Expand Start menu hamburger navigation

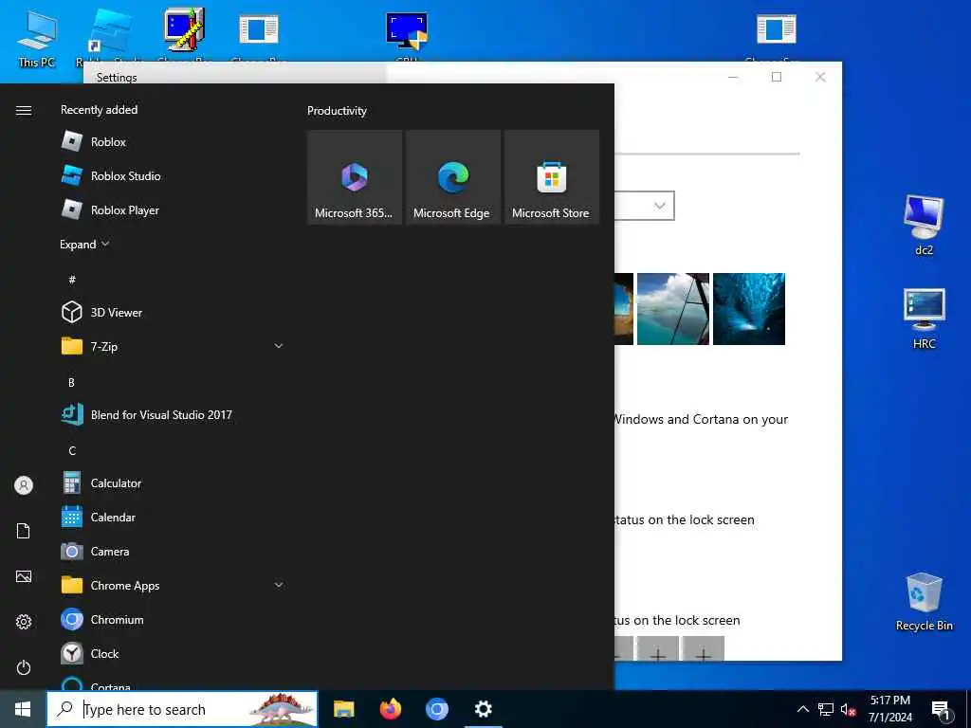click(x=24, y=110)
